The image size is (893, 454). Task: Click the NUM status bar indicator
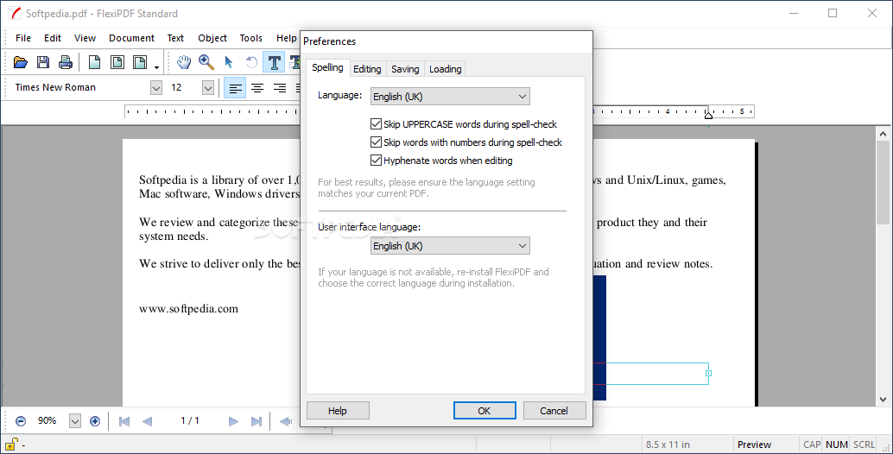coord(837,445)
